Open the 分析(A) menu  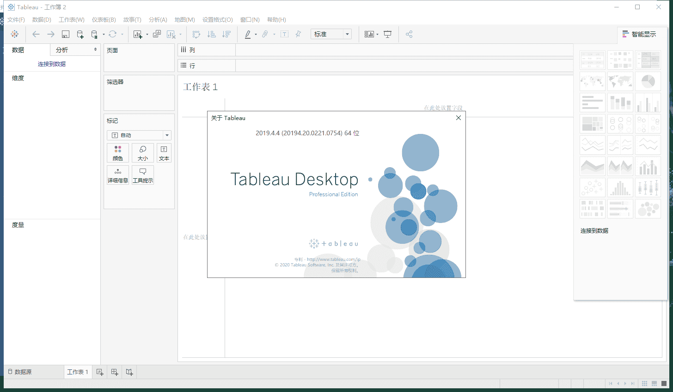pyautogui.click(x=158, y=20)
